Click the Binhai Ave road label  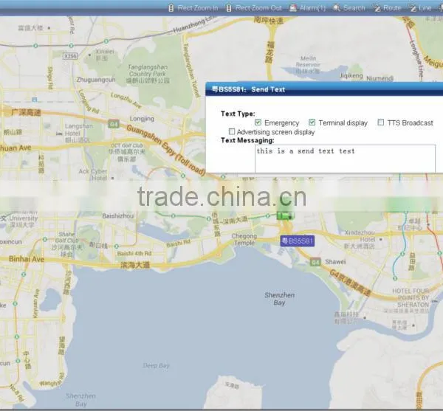pyautogui.click(x=27, y=259)
